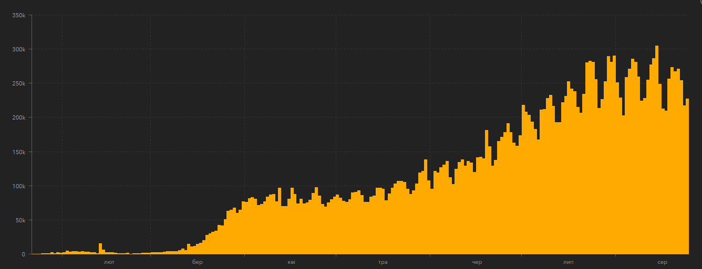Click the 200k y-axis label
Screen dimensions: 702x269
click(x=19, y=117)
